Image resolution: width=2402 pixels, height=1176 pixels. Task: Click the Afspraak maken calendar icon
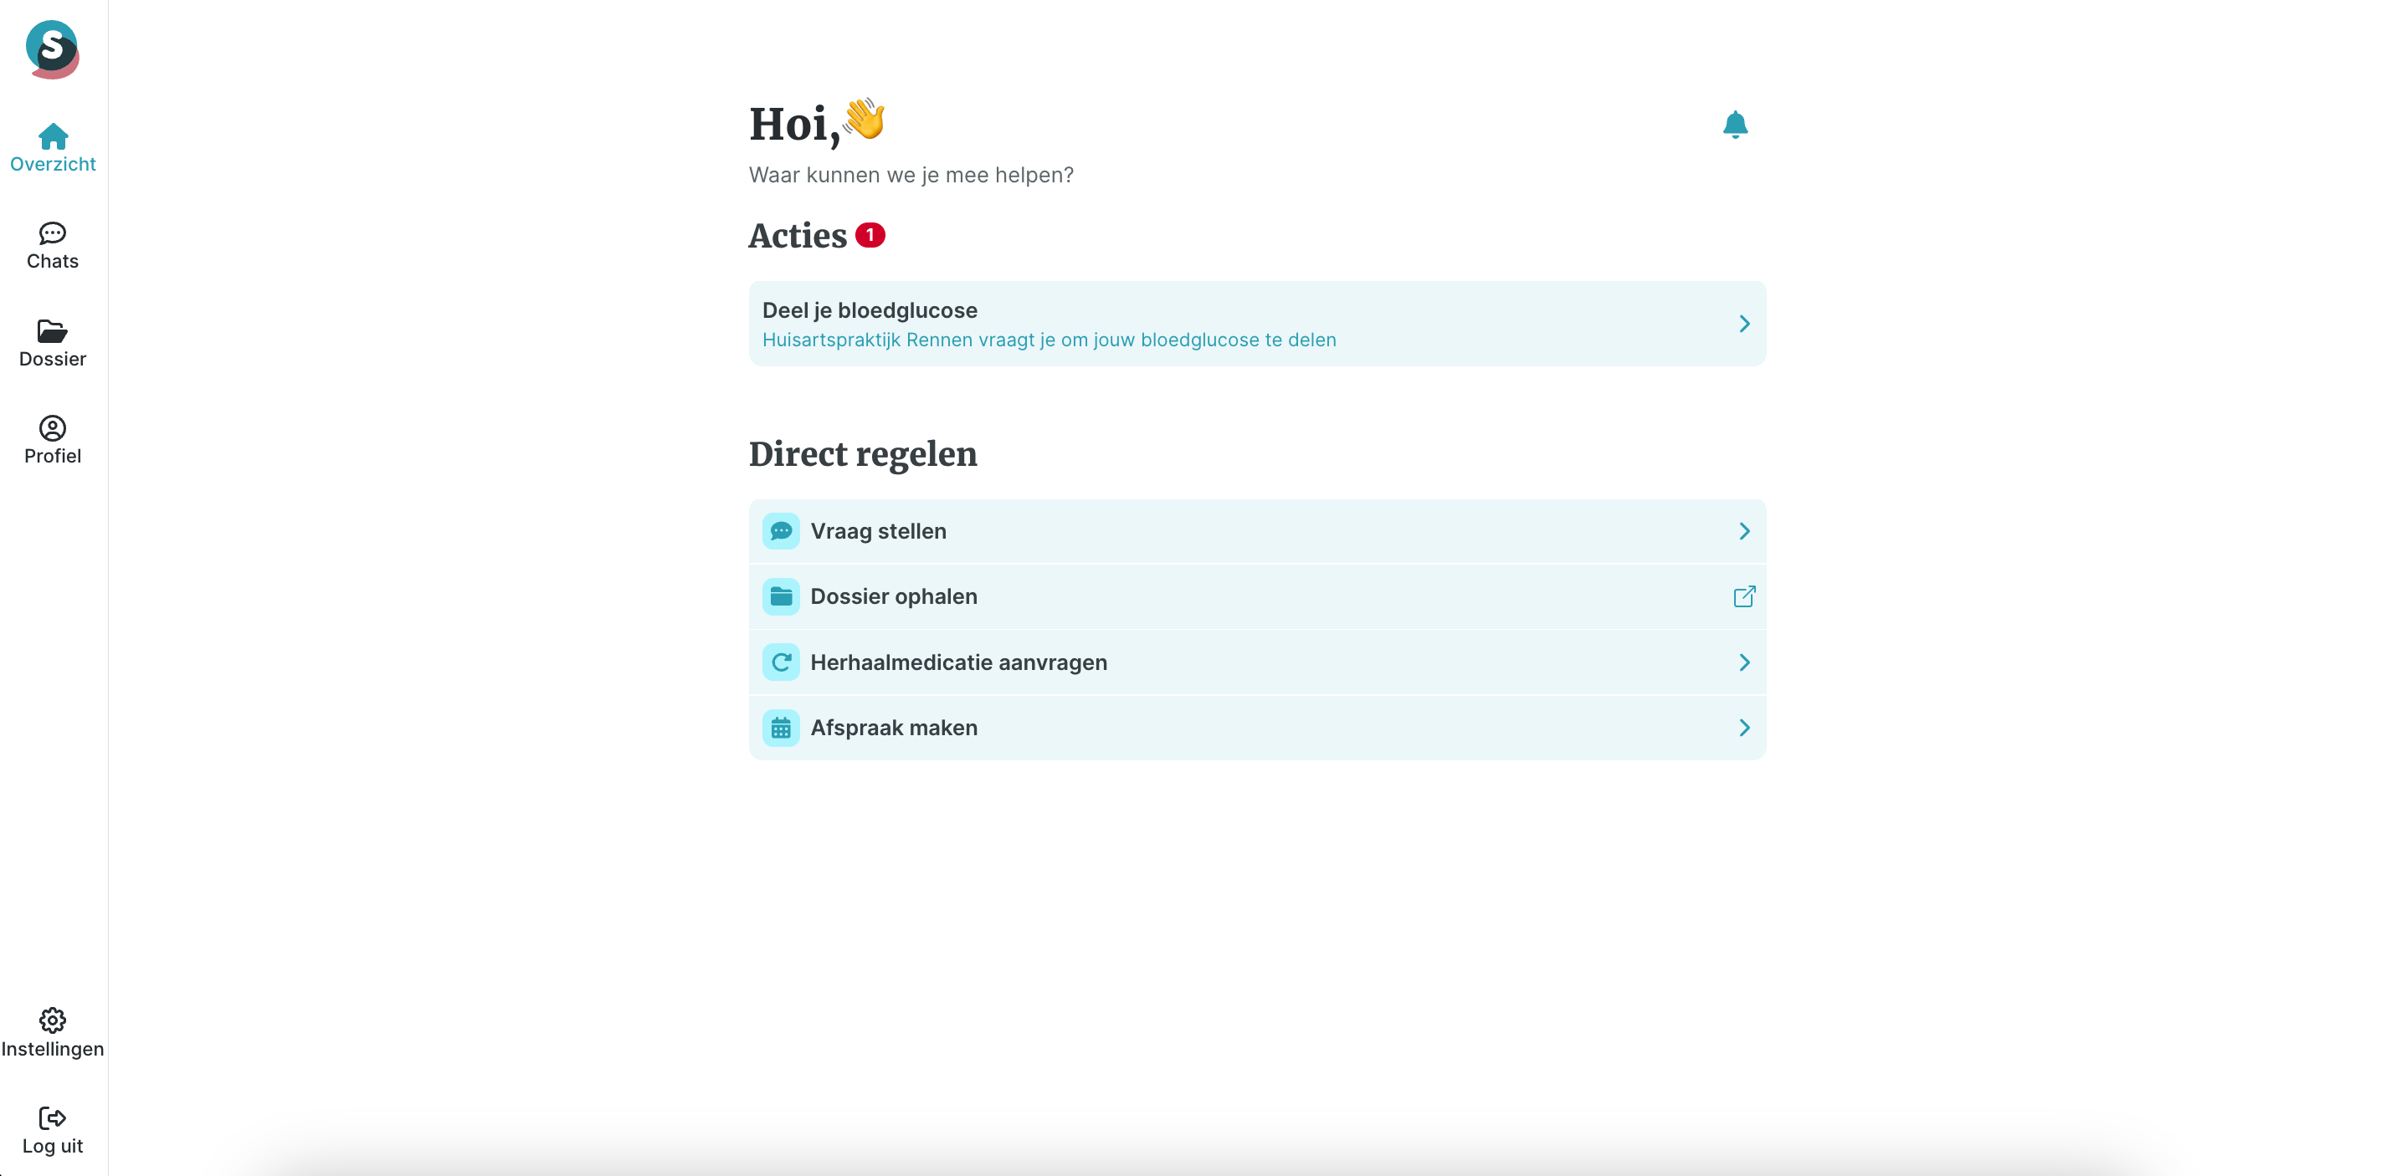click(x=781, y=728)
